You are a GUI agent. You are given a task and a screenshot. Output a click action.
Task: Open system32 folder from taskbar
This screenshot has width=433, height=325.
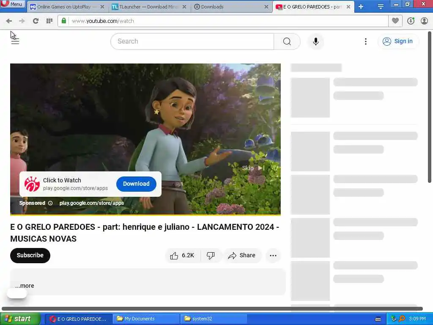tap(214, 319)
